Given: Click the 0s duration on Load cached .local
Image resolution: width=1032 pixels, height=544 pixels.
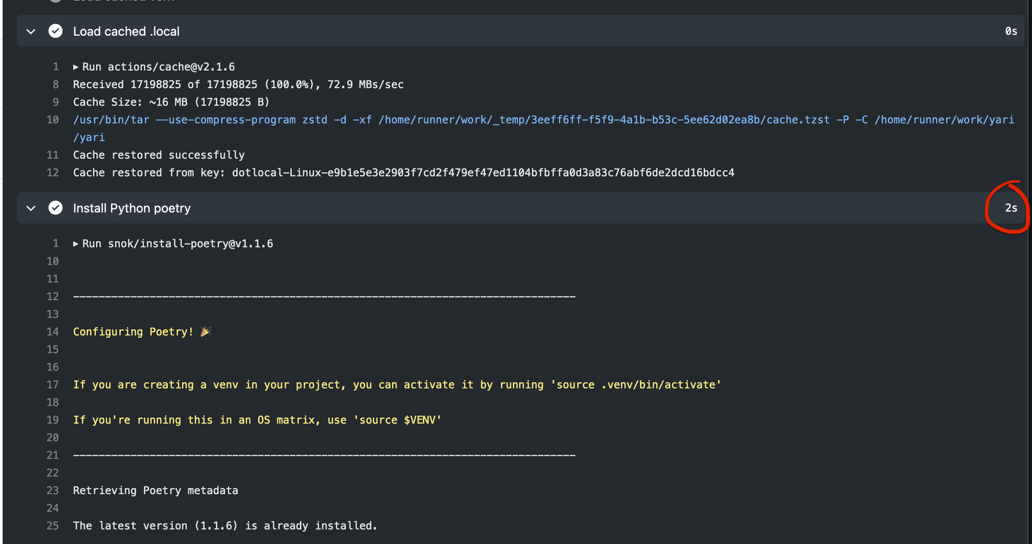Looking at the screenshot, I should tap(1012, 31).
